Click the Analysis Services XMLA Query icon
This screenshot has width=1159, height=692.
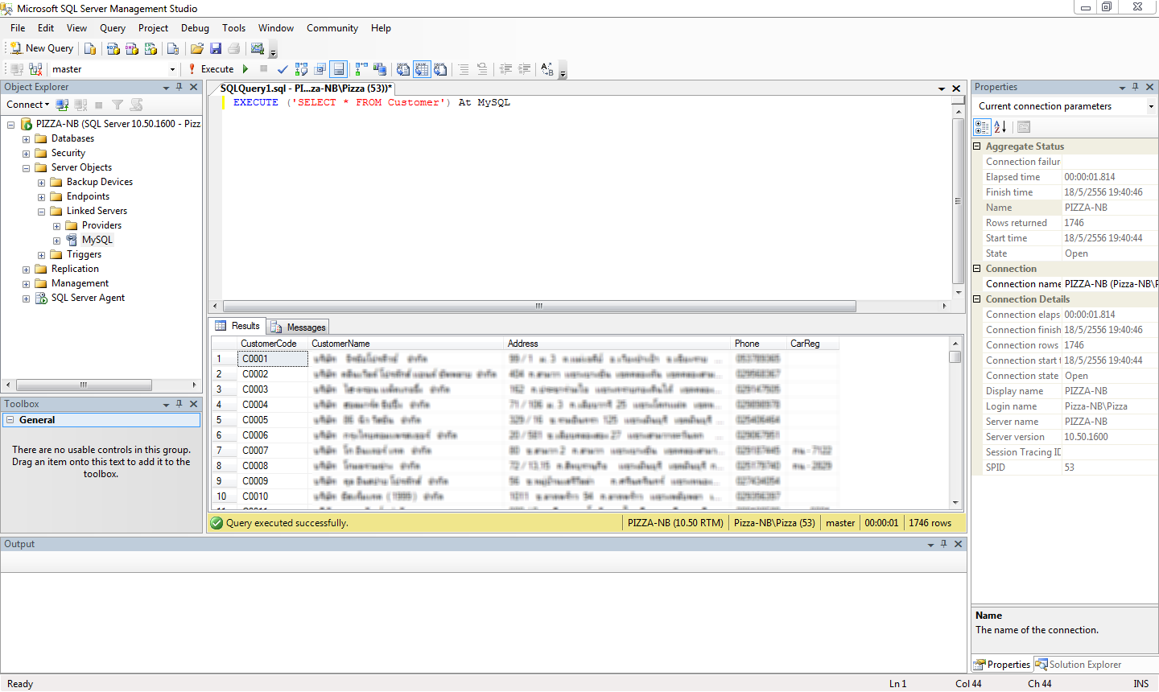tap(151, 48)
